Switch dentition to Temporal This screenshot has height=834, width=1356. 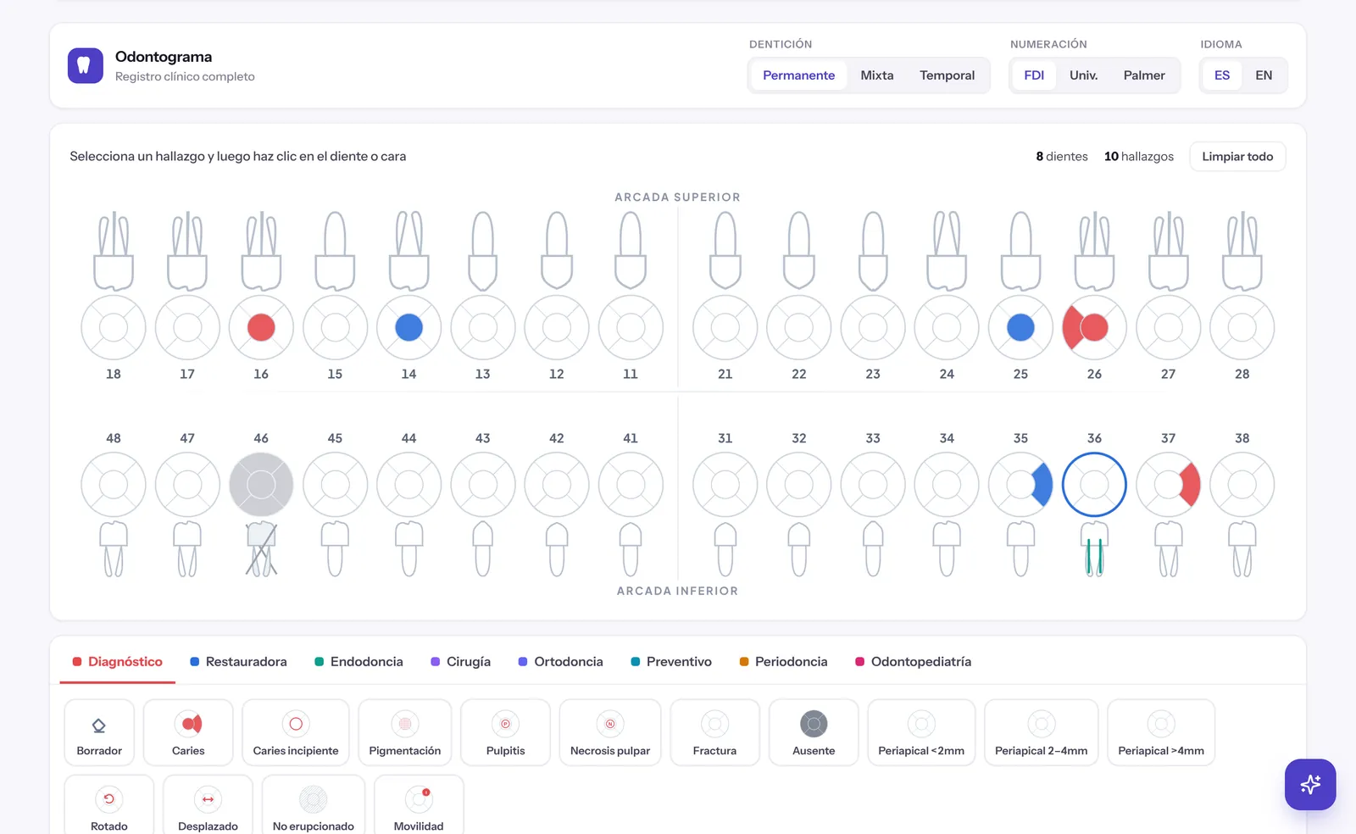948,75
